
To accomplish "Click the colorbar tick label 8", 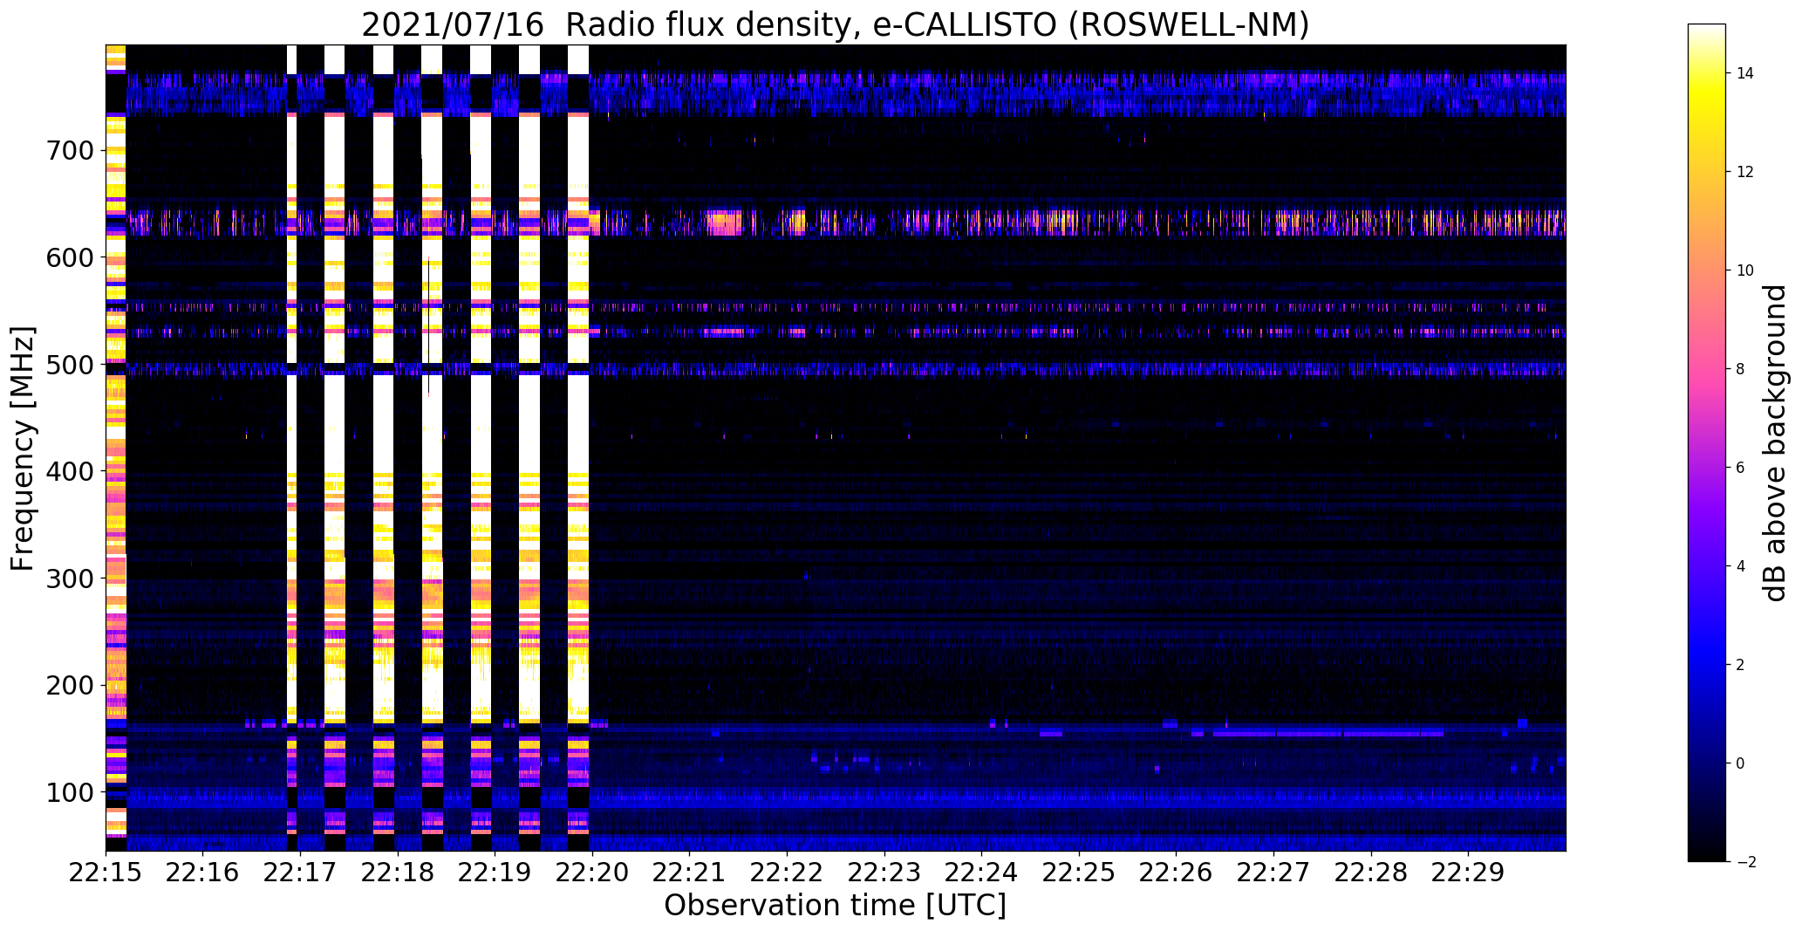I will click(x=1740, y=369).
